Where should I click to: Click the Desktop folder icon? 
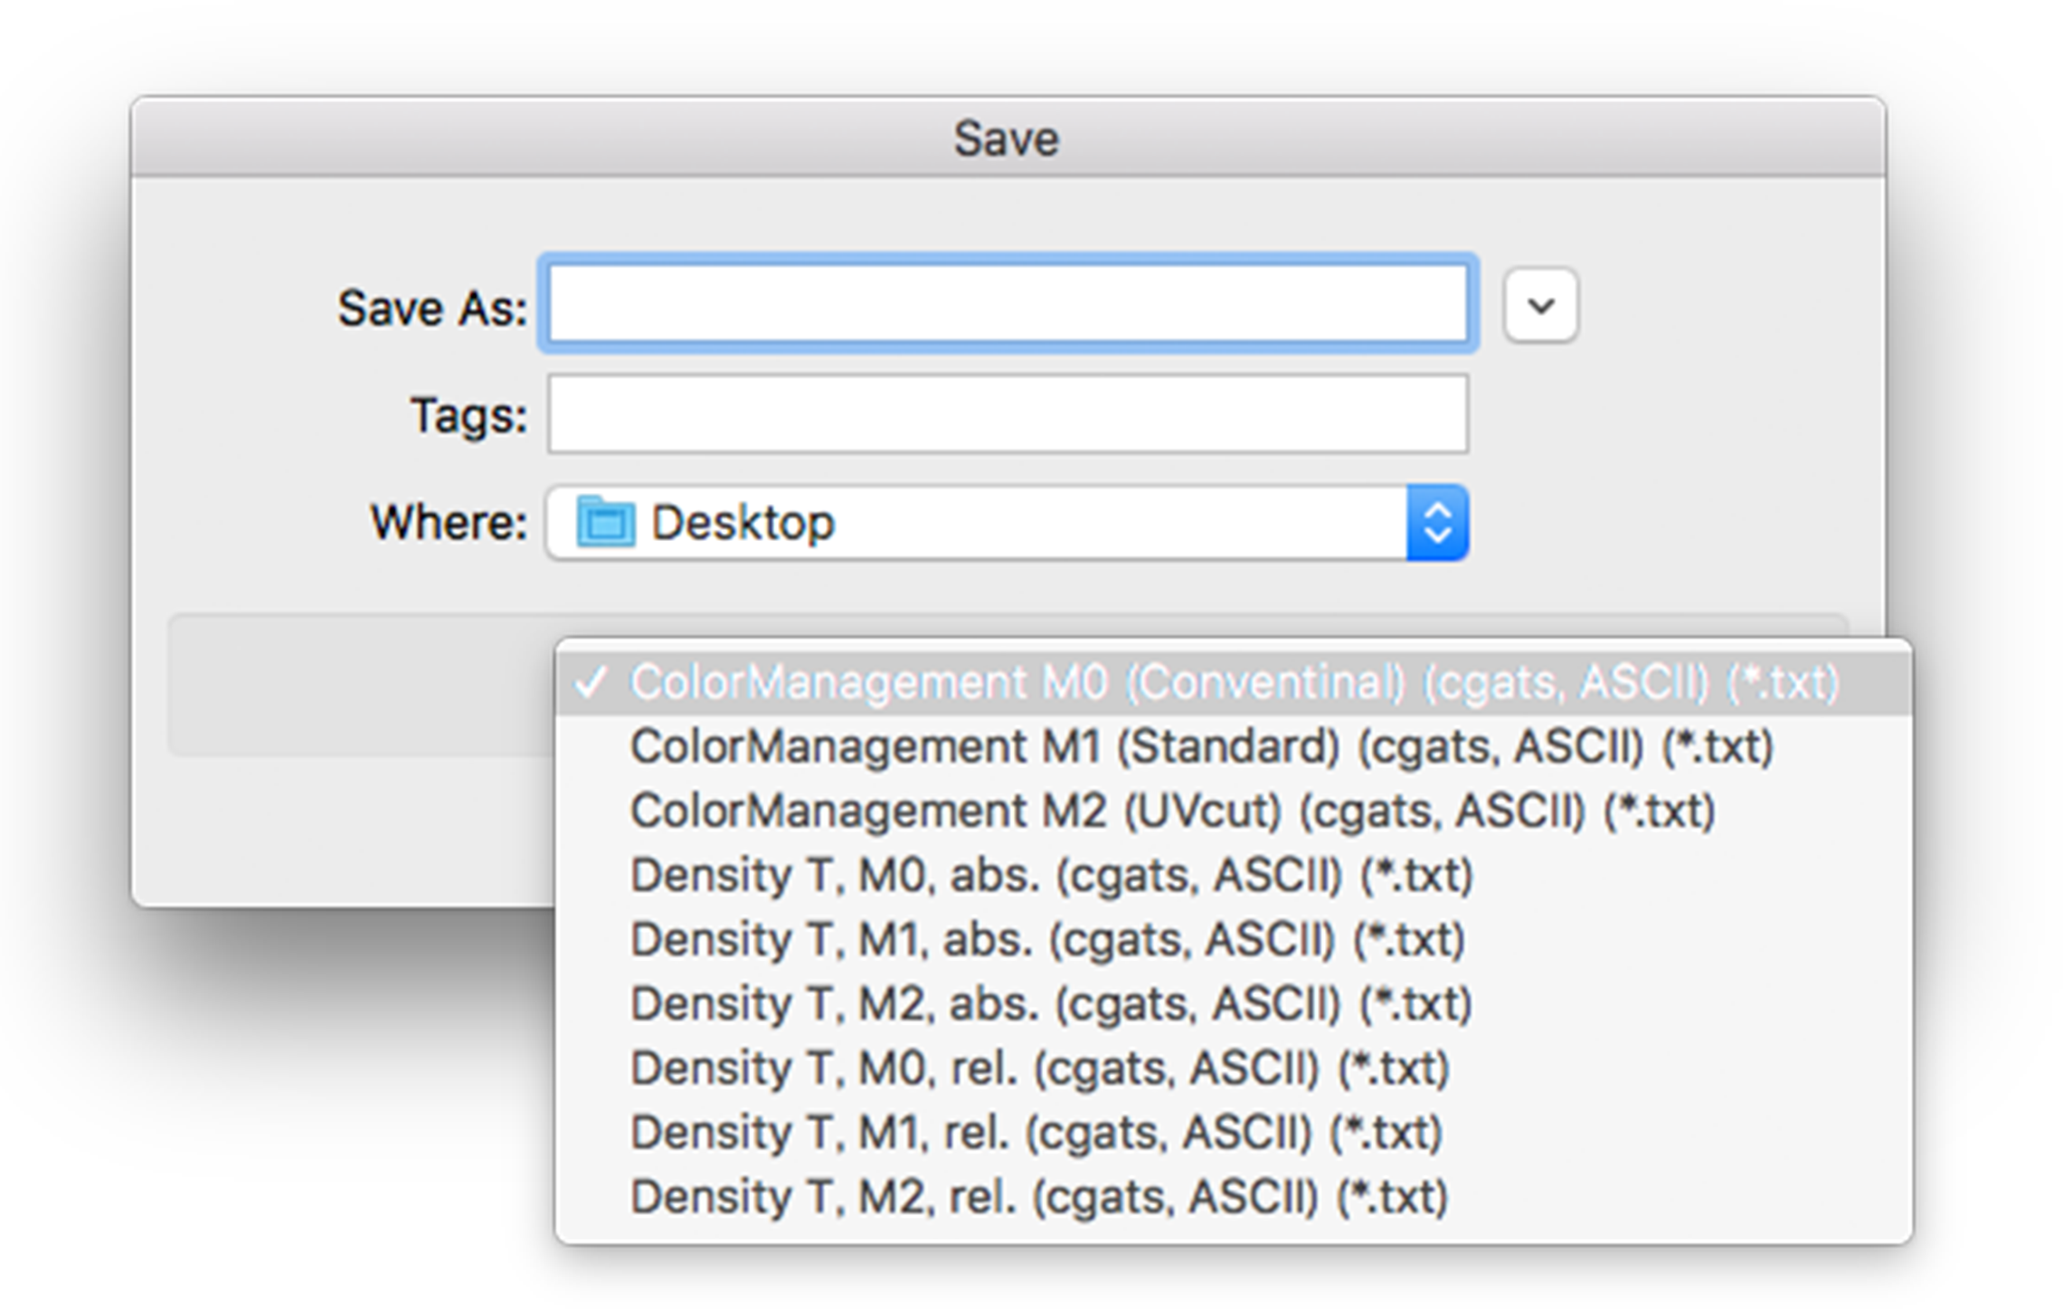point(605,522)
